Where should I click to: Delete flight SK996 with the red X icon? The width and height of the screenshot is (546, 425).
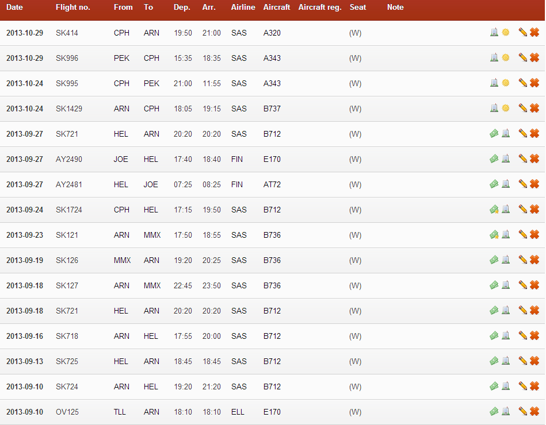point(534,58)
